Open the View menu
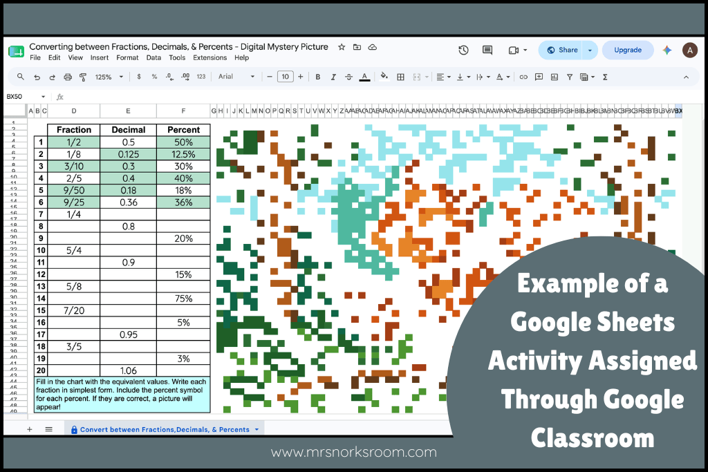 (75, 58)
